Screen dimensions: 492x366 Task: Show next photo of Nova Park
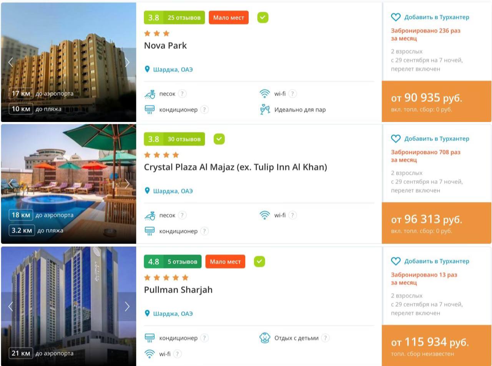tap(127, 62)
